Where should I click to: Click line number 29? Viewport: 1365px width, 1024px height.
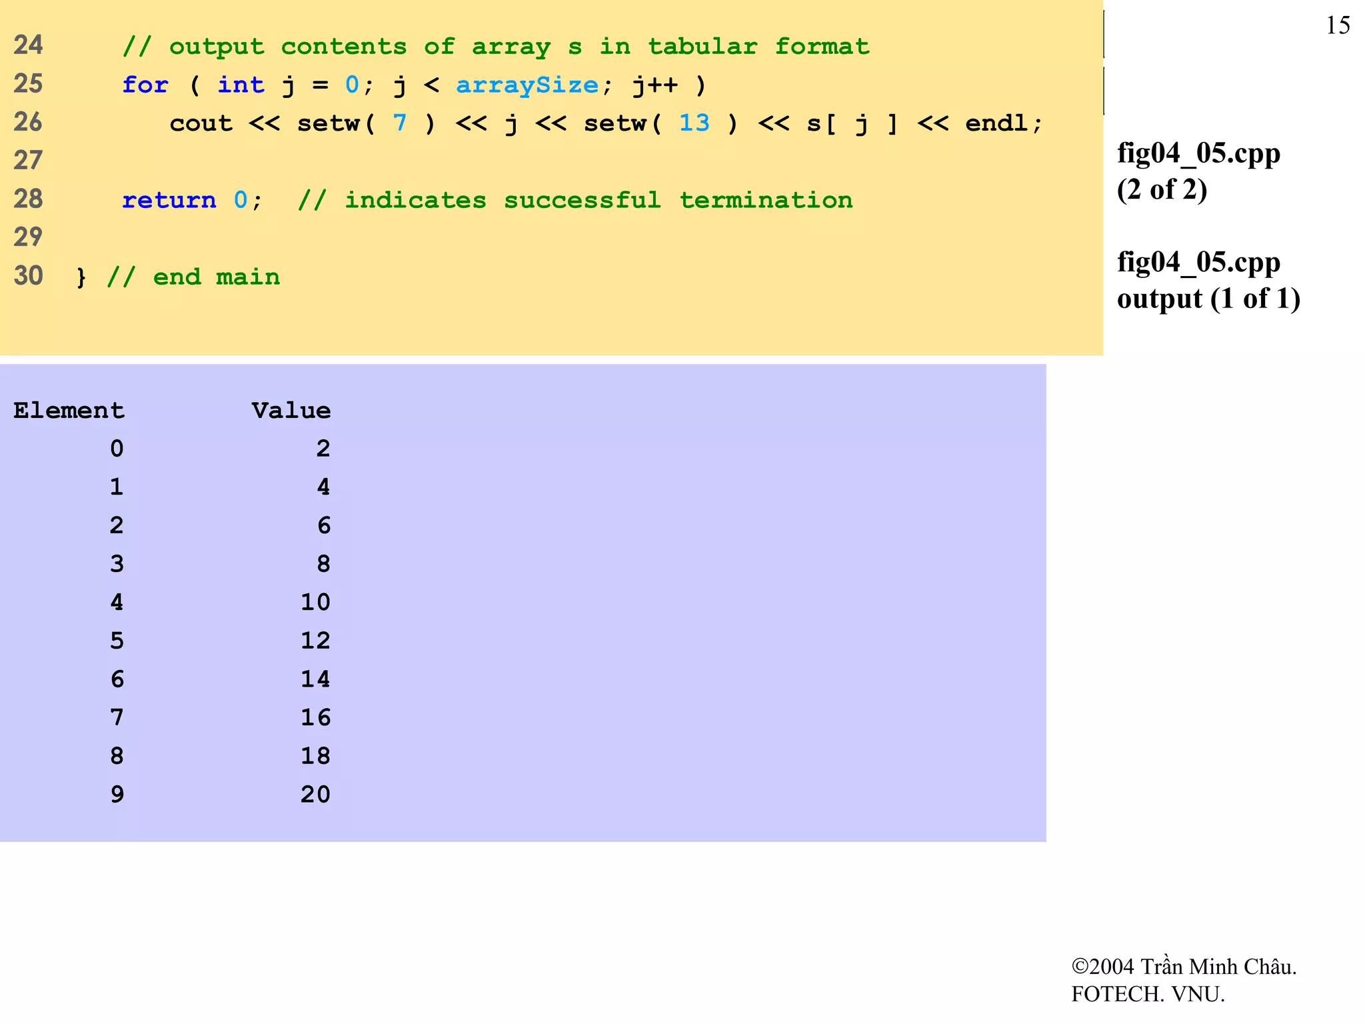28,237
